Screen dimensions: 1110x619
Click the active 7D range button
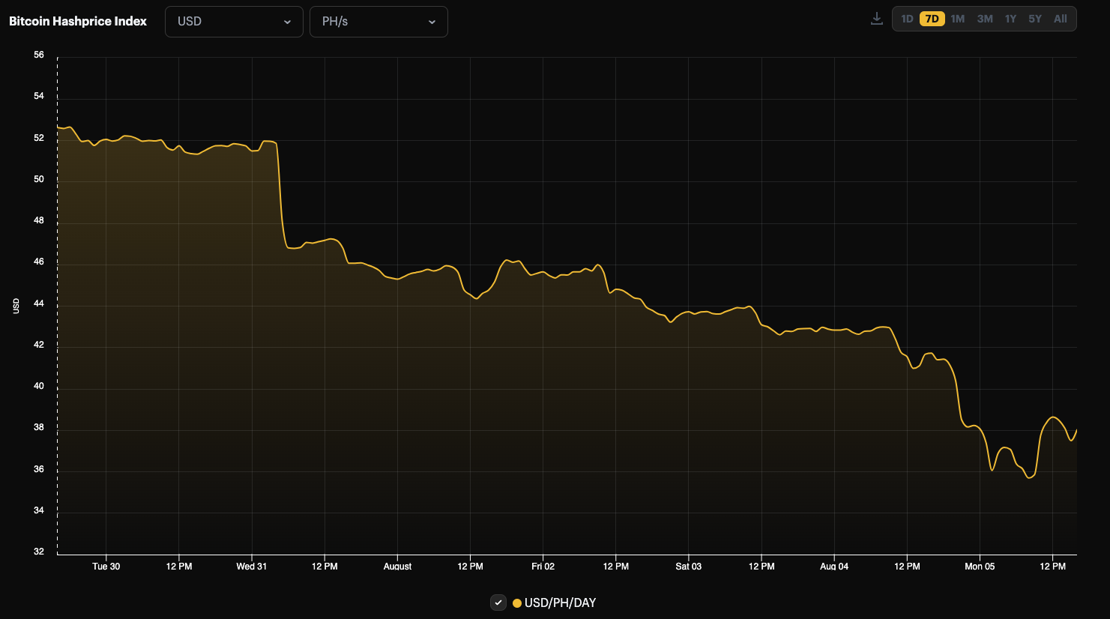point(932,19)
